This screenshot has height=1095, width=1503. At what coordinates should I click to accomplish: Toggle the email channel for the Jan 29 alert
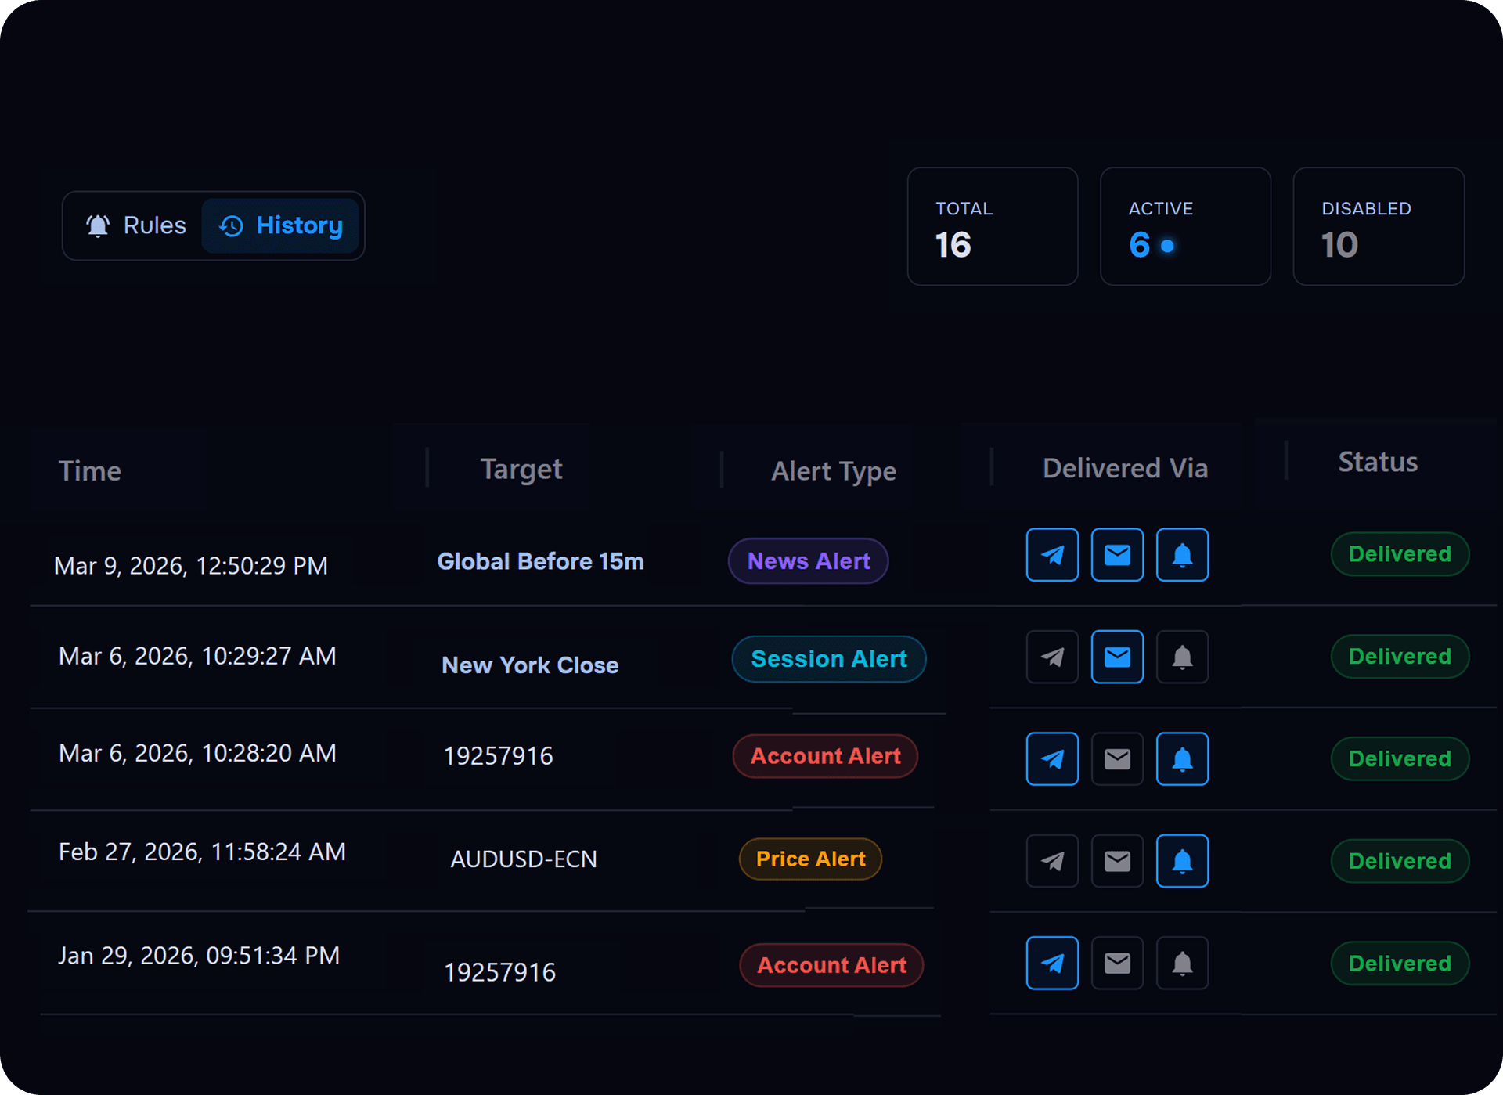coord(1117,964)
